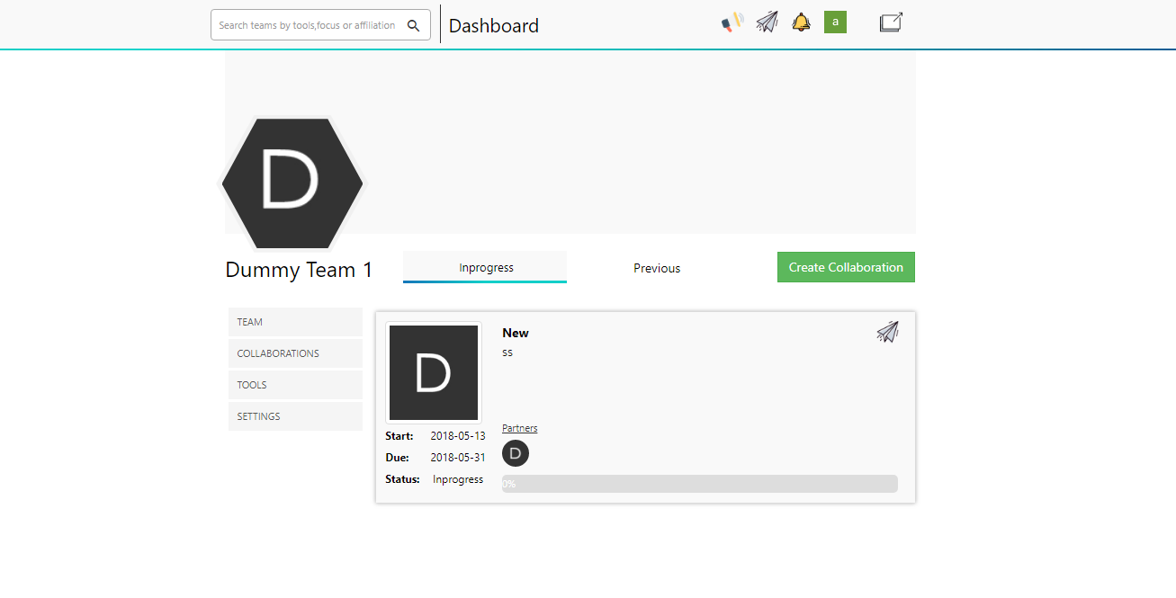Screen dimensions: 1176x598
Task: Click the partner avatar circle 'D'
Action: tap(516, 453)
